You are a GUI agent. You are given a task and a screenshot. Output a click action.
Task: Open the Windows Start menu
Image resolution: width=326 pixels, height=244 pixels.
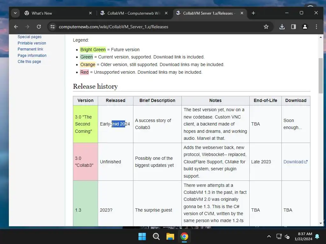(x=142, y=236)
